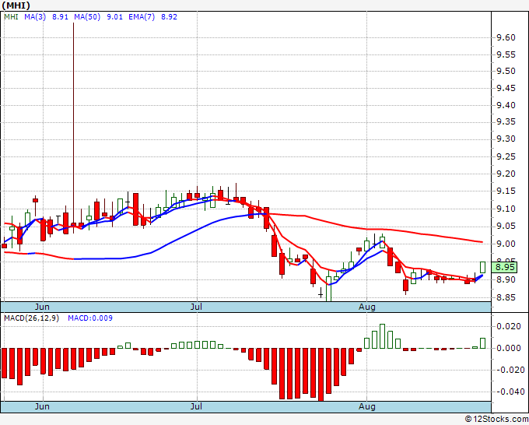Click the 9.05 price axis label
Image resolution: width=529 pixels, height=425 pixels.
[506, 227]
